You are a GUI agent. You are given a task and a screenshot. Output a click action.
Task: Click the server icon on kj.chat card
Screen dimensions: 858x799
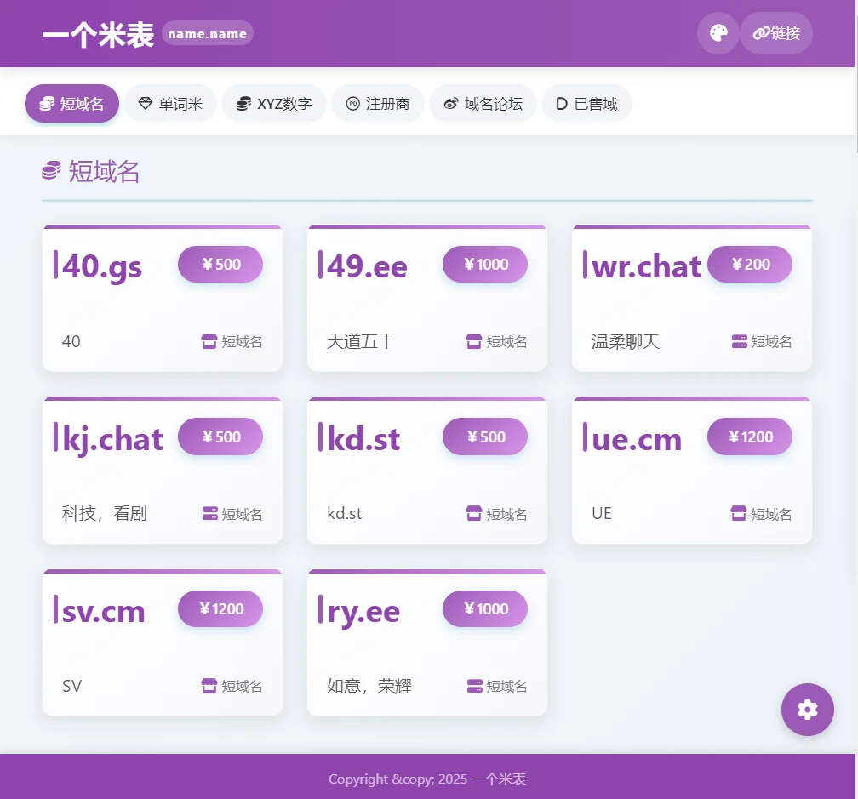pyautogui.click(x=209, y=513)
